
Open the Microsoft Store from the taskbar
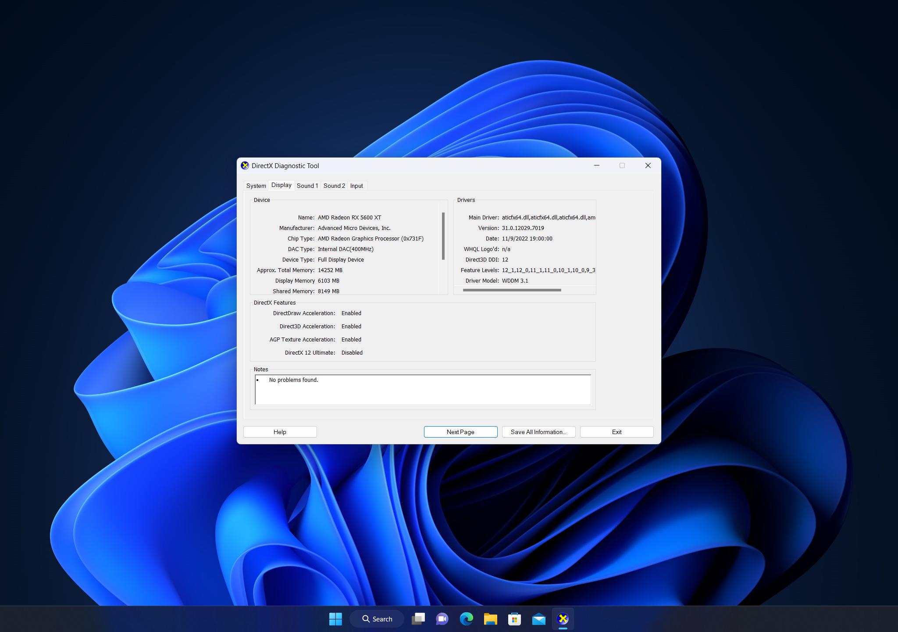(x=514, y=618)
